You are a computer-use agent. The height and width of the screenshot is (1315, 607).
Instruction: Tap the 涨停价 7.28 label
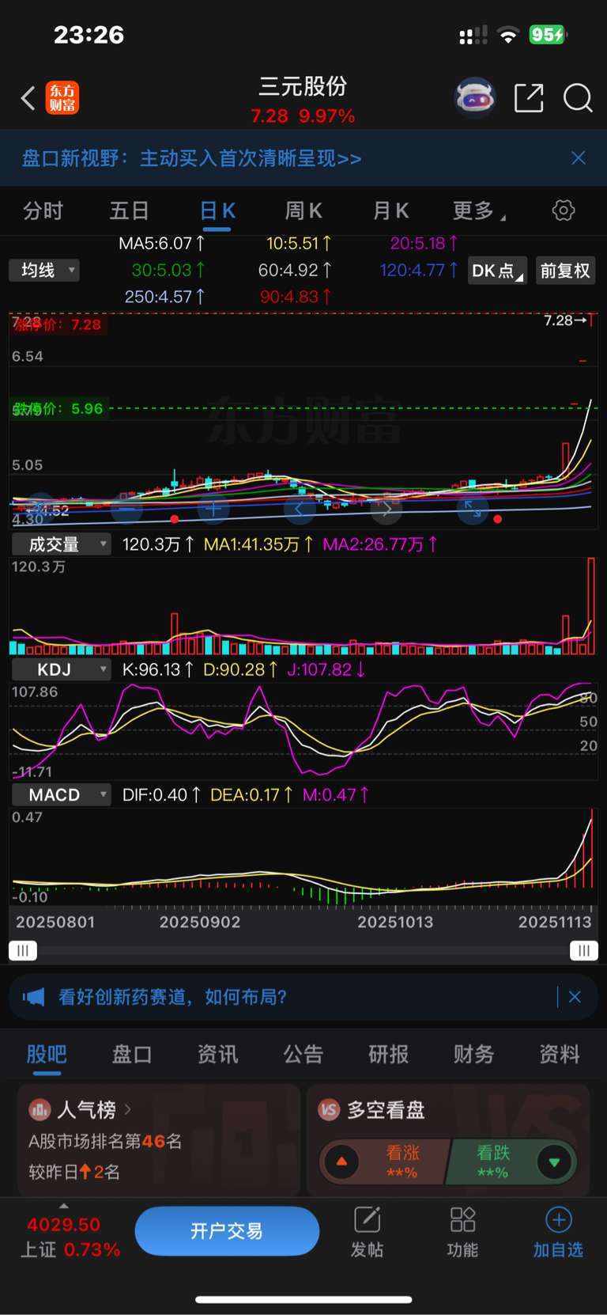tap(58, 324)
